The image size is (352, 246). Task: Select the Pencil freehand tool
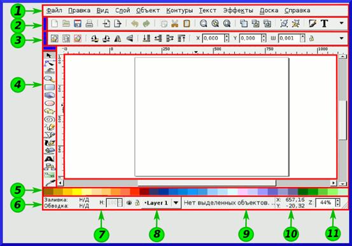[50, 127]
